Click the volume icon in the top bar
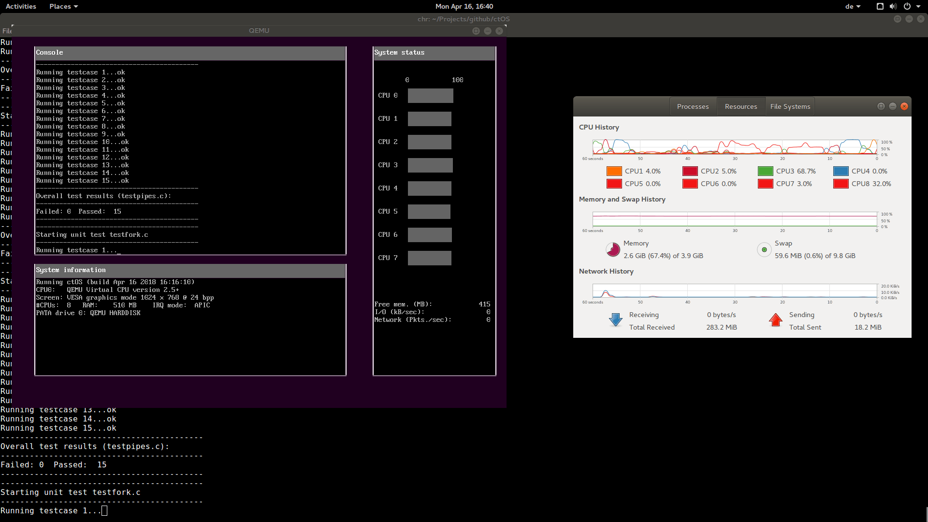 (x=892, y=6)
